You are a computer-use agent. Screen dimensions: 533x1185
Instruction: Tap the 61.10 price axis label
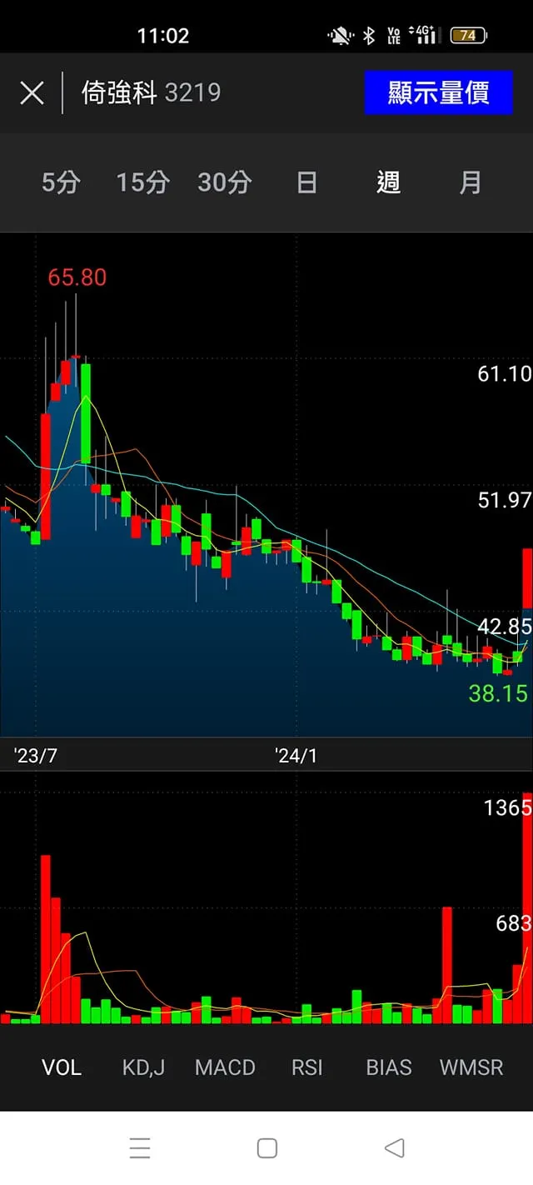[x=504, y=374]
